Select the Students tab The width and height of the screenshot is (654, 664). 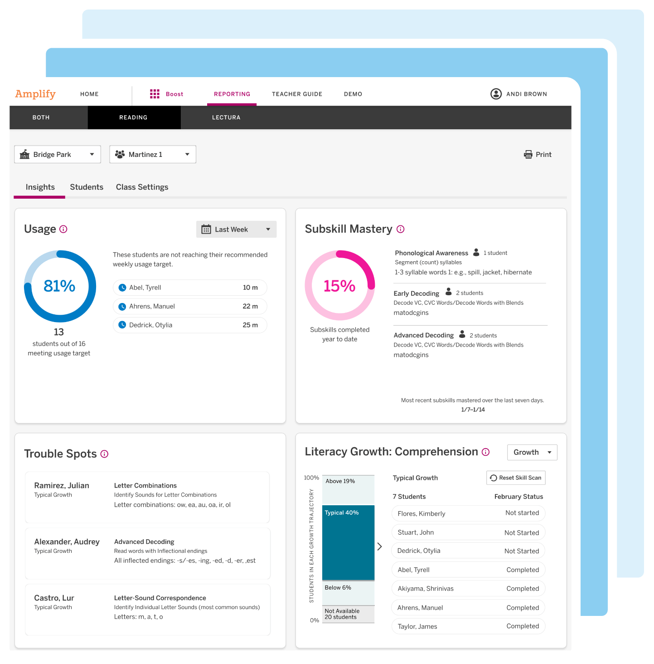[87, 187]
